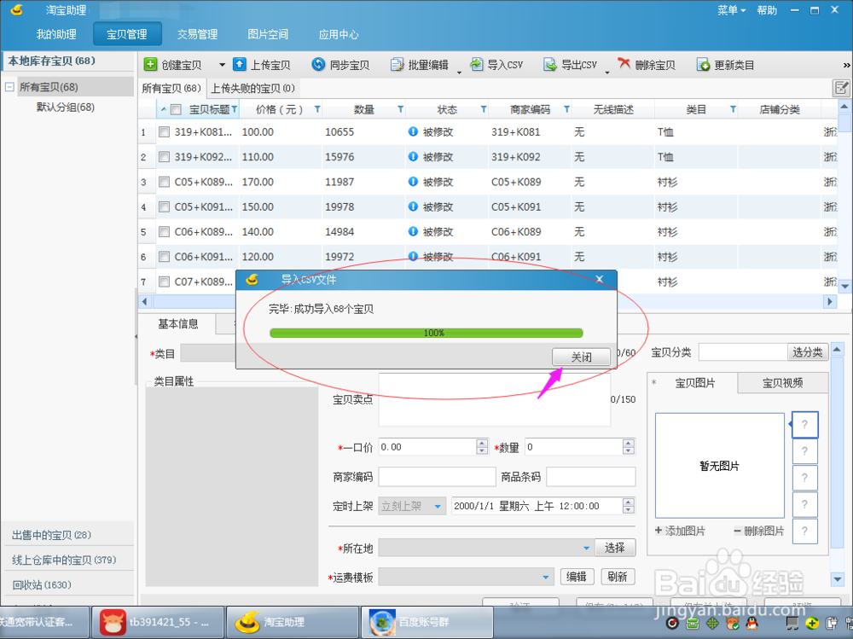Viewport: 853px width, 639px height.
Task: Click the QQ penguin tray icon
Action: coord(751,623)
